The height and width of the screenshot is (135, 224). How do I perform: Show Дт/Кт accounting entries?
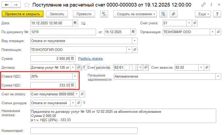(x=104, y=14)
